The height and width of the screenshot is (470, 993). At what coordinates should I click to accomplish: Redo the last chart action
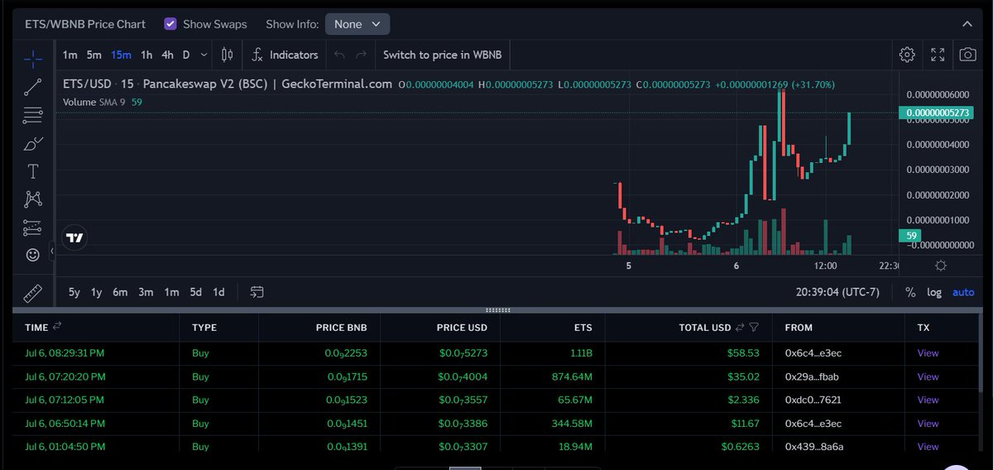tap(361, 55)
